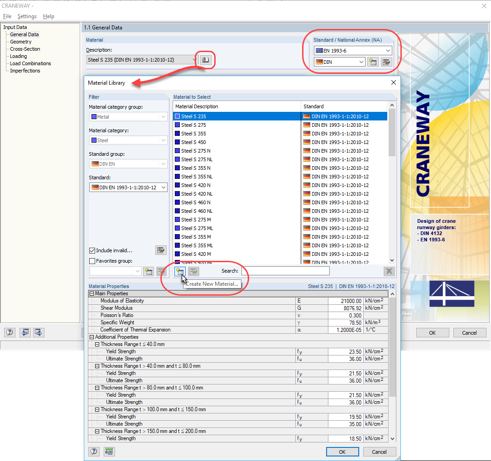Collapse Thickness Range t > 100.0 mm group
Image resolution: width=491 pixels, height=461 pixels.
click(x=97, y=410)
